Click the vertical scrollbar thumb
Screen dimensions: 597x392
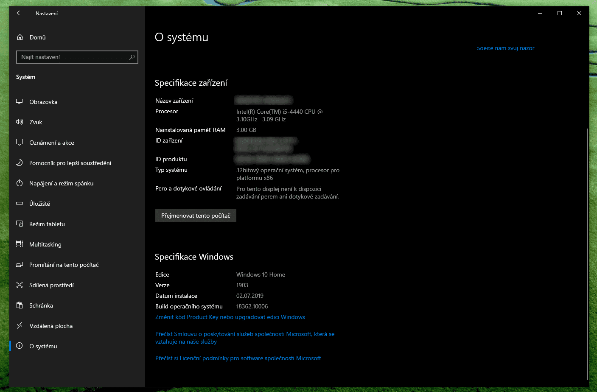(x=587, y=253)
